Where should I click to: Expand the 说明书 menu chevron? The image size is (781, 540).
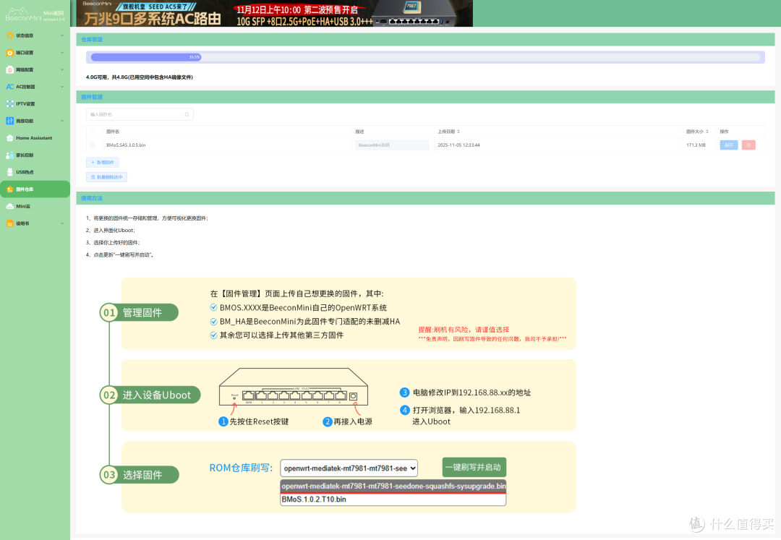(x=62, y=223)
